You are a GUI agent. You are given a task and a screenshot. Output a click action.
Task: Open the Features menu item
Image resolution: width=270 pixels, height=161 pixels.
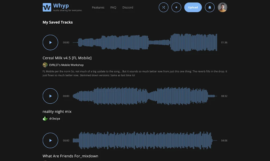(x=98, y=8)
